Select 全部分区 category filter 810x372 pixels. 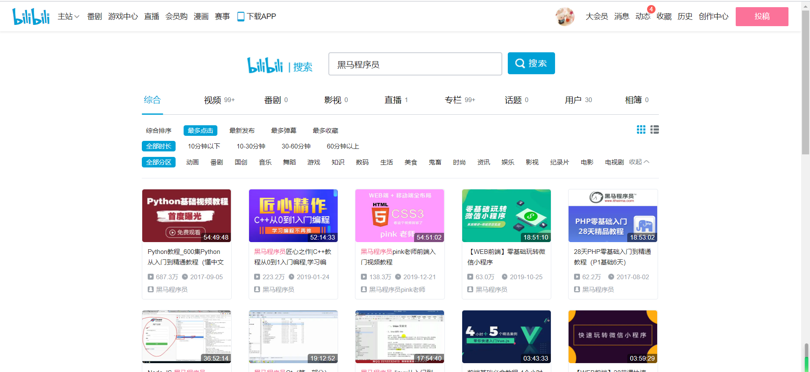pyautogui.click(x=159, y=162)
